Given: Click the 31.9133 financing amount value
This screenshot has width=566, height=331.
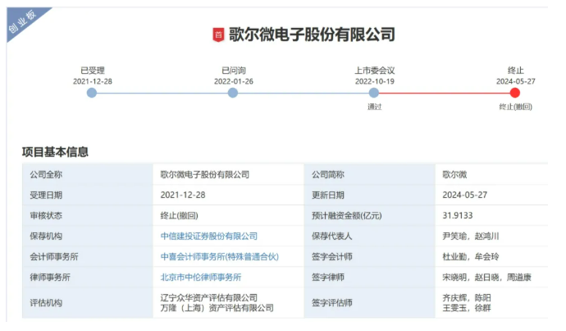Looking at the screenshot, I should (458, 215).
